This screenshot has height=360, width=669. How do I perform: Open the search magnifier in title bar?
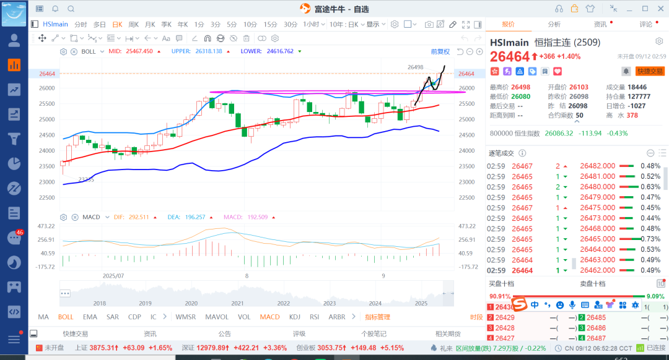(x=71, y=9)
